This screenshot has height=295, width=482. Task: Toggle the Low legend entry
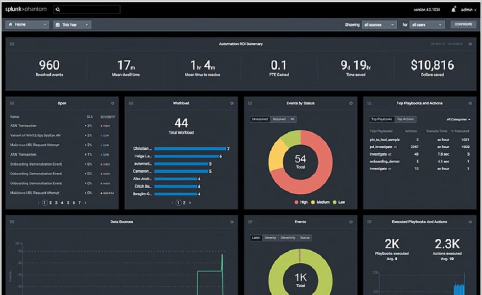339,202
